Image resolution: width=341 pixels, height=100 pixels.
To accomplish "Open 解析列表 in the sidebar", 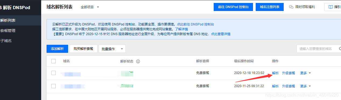I will pyautogui.click(x=20, y=20).
